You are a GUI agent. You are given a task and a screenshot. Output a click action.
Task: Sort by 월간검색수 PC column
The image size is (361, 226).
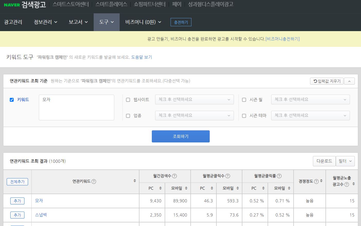pos(160,188)
